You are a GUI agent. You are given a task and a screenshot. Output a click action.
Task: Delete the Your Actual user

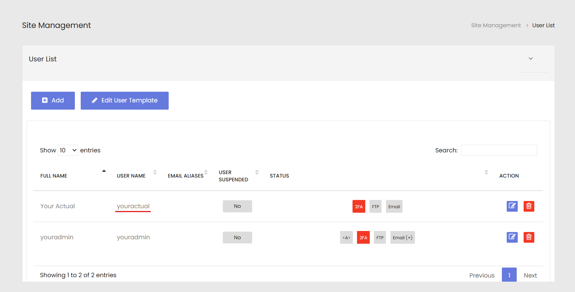click(x=529, y=206)
